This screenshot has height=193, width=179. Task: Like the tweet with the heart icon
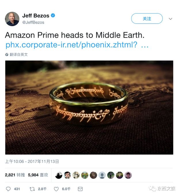(56, 189)
